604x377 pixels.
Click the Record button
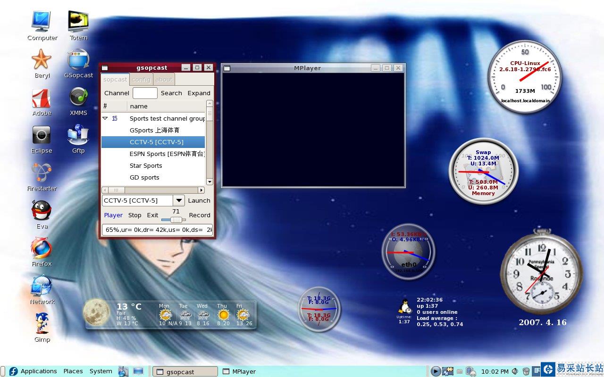200,215
